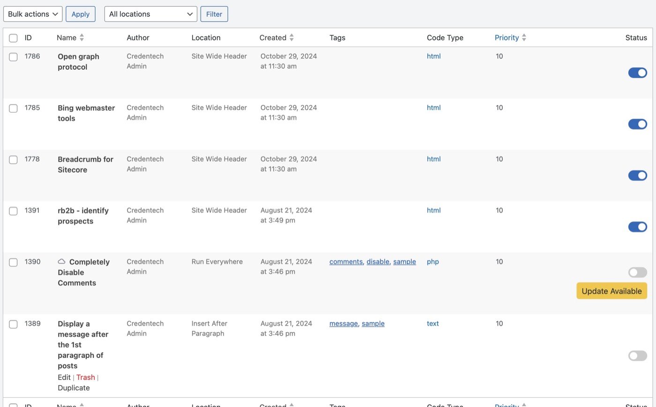The width and height of the screenshot is (656, 407).
Task: Filter by the message tag
Action: (x=343, y=323)
